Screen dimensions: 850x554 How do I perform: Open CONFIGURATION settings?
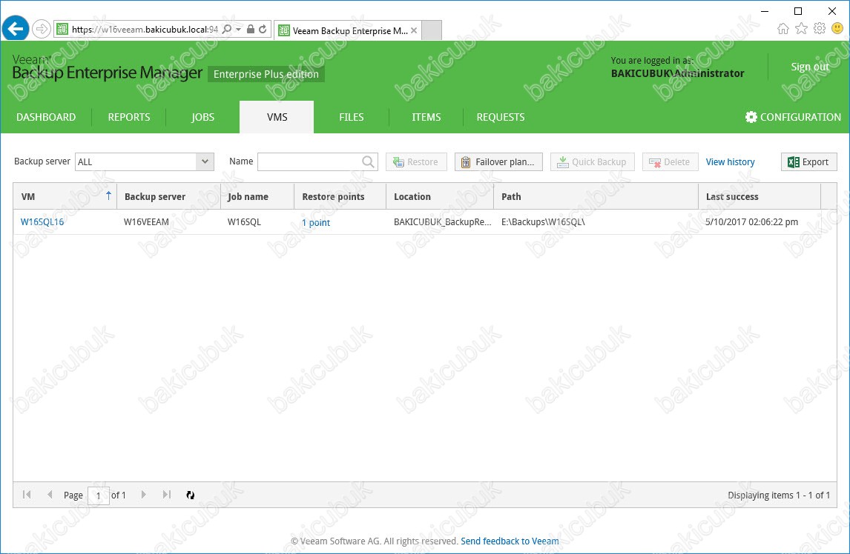point(793,117)
